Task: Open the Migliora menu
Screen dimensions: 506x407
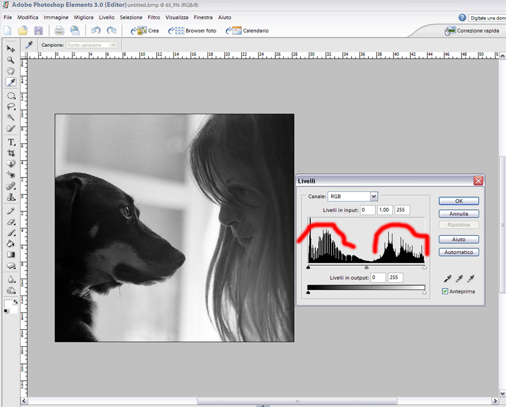Action: click(84, 17)
